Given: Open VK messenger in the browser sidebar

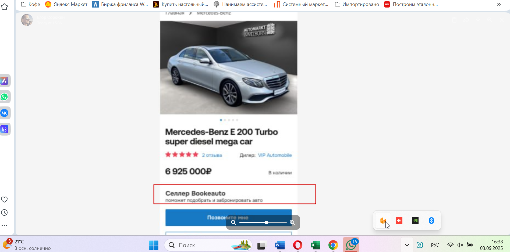Looking at the screenshot, I should coord(4,113).
